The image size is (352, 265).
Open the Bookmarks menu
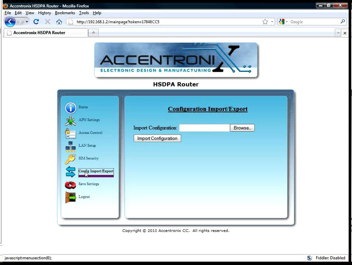[65, 13]
